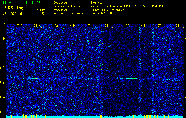186x118 pixels.
Task: Select the 0.8 kHz axis label
Action: pos(3,83)
